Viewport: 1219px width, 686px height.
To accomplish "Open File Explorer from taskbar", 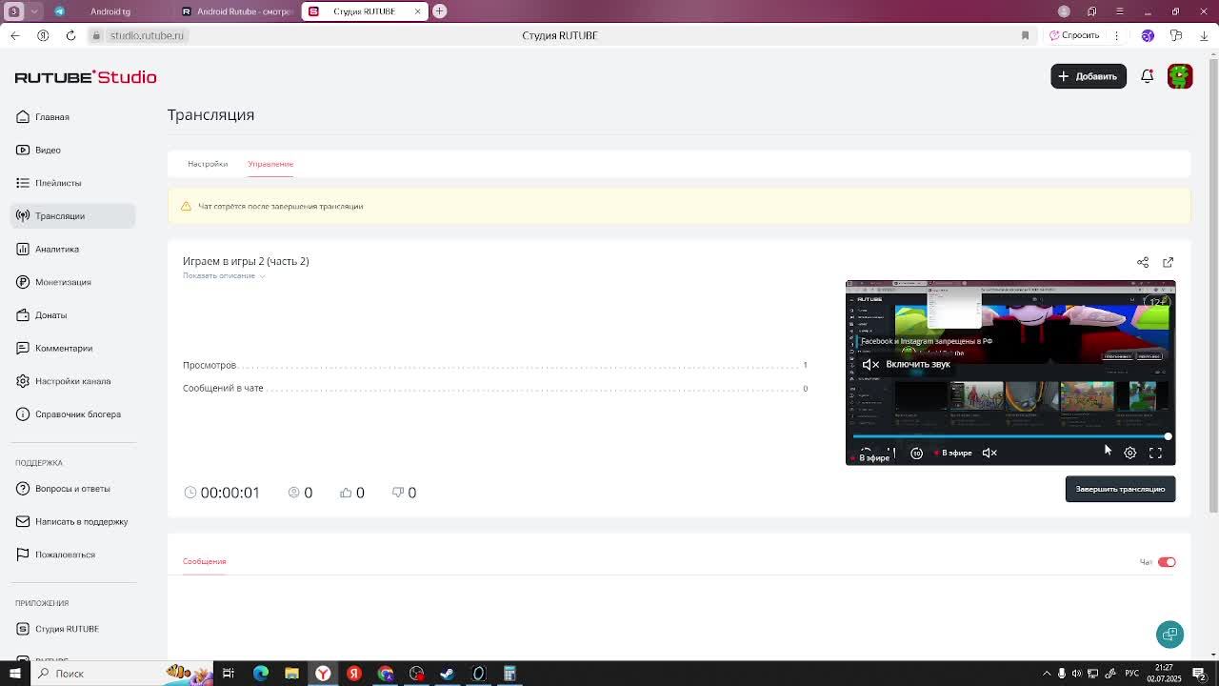I will point(291,674).
